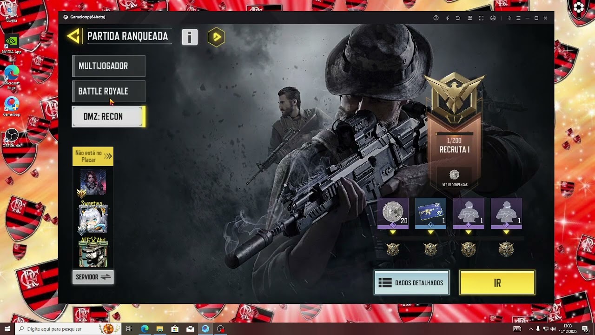The image size is (595, 335).
Task: Open the notification center icon
Action: coord(585,329)
